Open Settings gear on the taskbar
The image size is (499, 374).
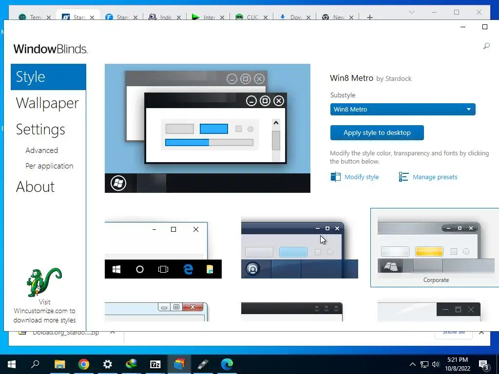tap(108, 364)
